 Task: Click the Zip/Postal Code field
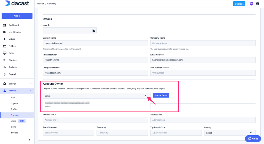tap(176, 133)
